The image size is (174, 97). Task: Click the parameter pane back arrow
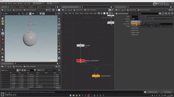click(x=116, y=10)
